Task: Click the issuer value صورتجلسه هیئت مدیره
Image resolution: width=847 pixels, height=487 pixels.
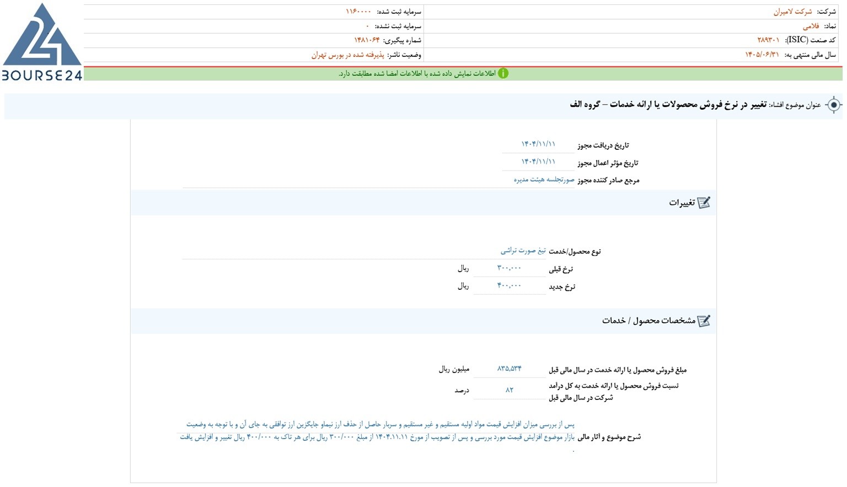Action: point(544,180)
